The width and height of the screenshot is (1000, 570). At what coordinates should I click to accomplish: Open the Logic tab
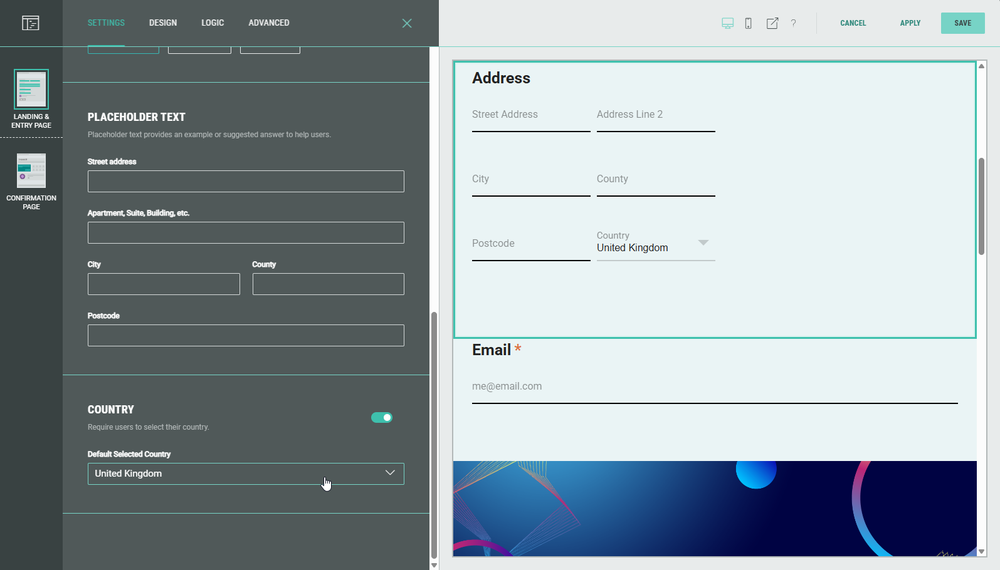click(213, 23)
